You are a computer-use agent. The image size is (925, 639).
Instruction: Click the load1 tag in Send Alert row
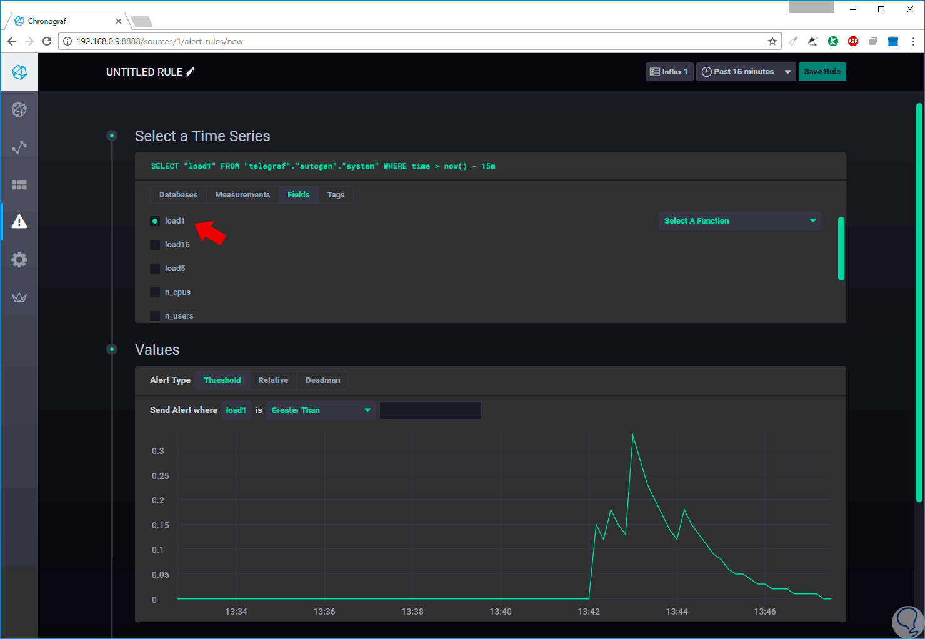tap(236, 410)
